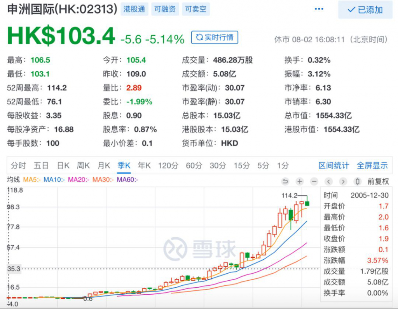The width and height of the screenshot is (398, 309).
Task: Click the MA5 moving average label
Action: pyautogui.click(x=32, y=180)
